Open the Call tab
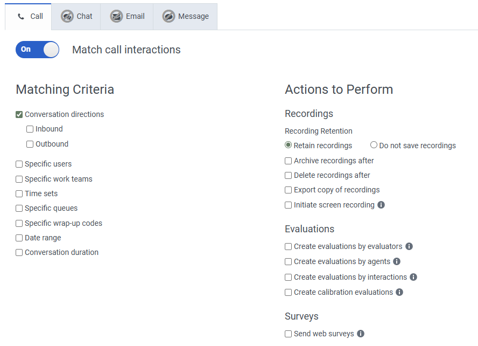The width and height of the screenshot is (478, 346). click(30, 16)
